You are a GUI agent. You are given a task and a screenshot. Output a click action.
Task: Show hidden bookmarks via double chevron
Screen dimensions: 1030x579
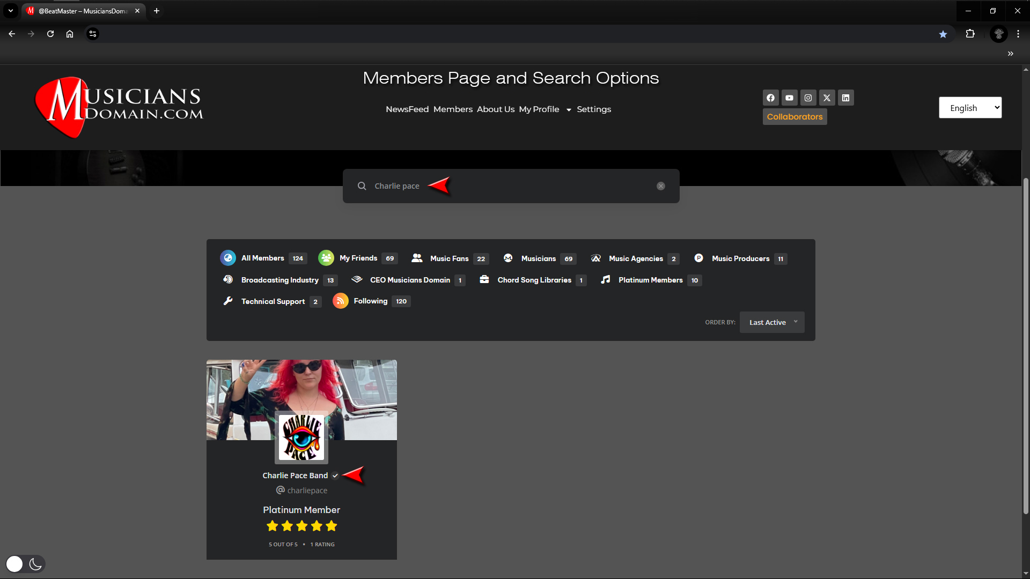pyautogui.click(x=1011, y=54)
